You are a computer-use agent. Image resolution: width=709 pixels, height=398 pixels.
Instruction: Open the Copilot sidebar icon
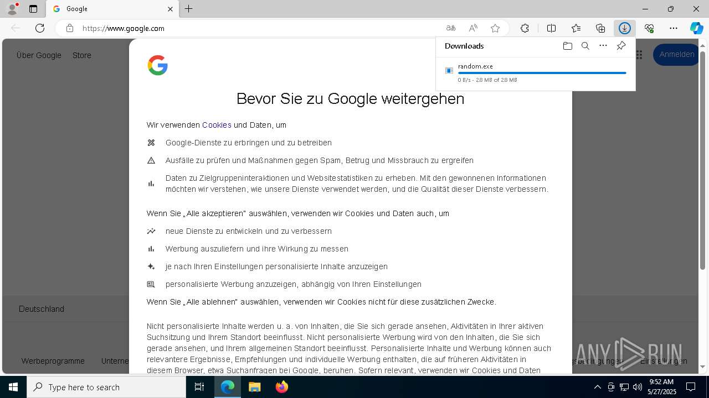pyautogui.click(x=697, y=28)
